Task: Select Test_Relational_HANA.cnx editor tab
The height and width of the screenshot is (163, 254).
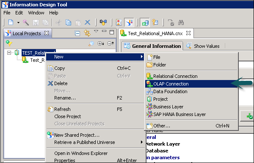Action: tap(155, 33)
